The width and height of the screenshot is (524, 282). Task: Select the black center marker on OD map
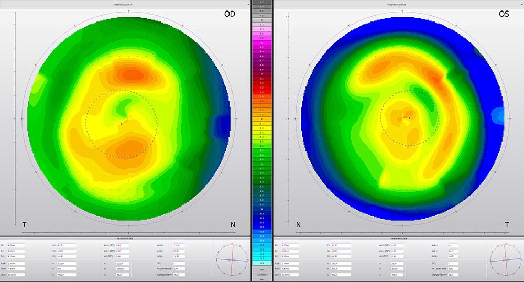click(x=122, y=124)
